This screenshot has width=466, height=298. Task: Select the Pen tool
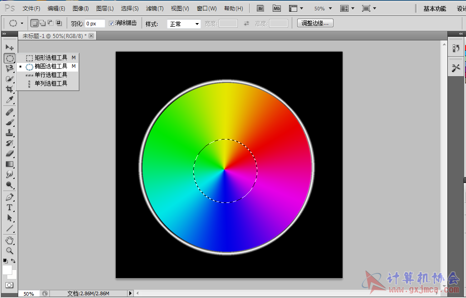coord(10,197)
